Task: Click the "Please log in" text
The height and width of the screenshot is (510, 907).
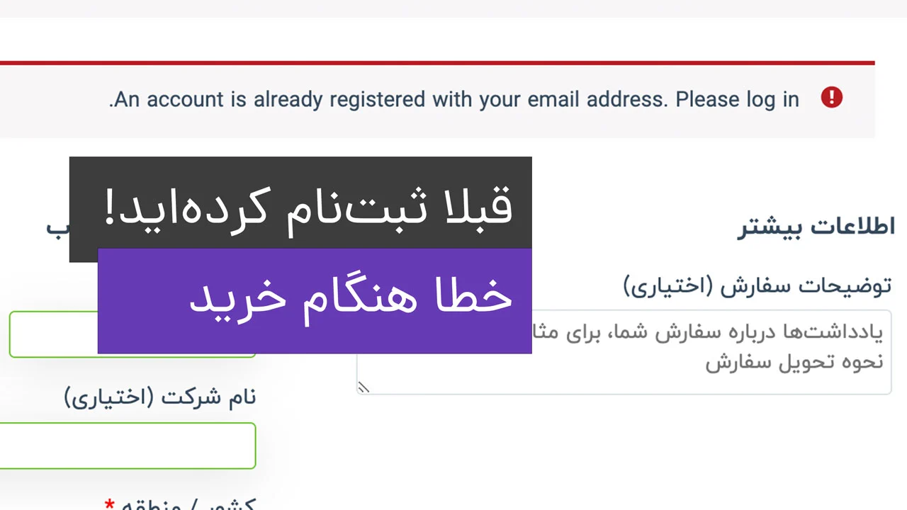Action: [x=737, y=100]
